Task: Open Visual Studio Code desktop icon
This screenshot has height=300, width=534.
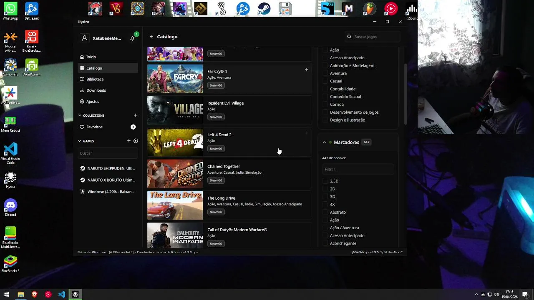Action: (x=10, y=153)
